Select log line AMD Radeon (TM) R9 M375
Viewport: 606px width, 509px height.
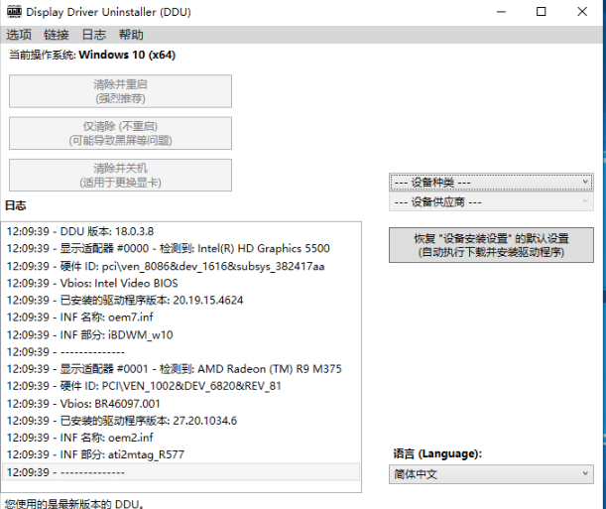click(x=181, y=369)
